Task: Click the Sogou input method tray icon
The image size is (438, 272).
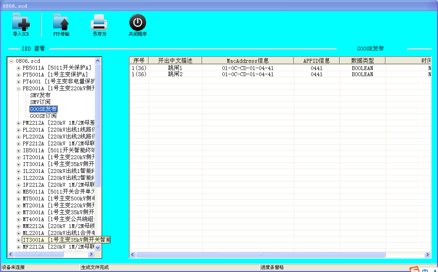Action: [x=415, y=269]
